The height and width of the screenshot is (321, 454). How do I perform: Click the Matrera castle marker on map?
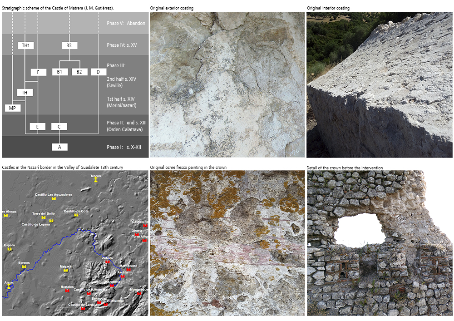click(66, 270)
